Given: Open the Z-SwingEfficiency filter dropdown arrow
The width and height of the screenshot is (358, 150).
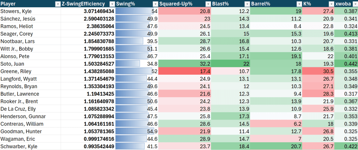Looking at the screenshot, I should coord(112,4).
